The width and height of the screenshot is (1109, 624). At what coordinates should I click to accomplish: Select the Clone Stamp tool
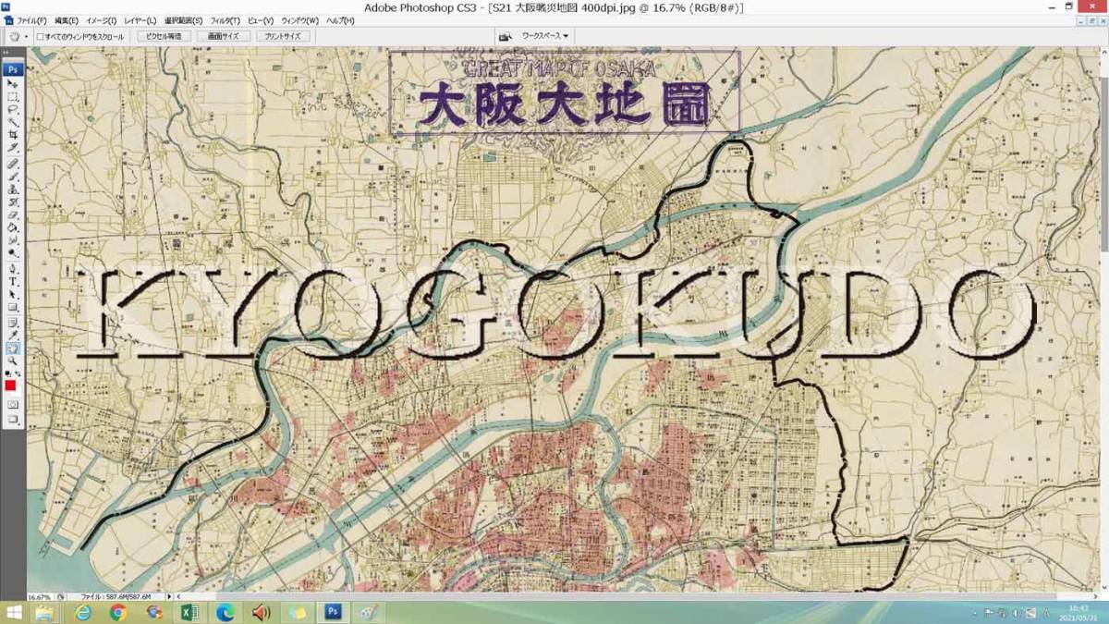pos(13,188)
